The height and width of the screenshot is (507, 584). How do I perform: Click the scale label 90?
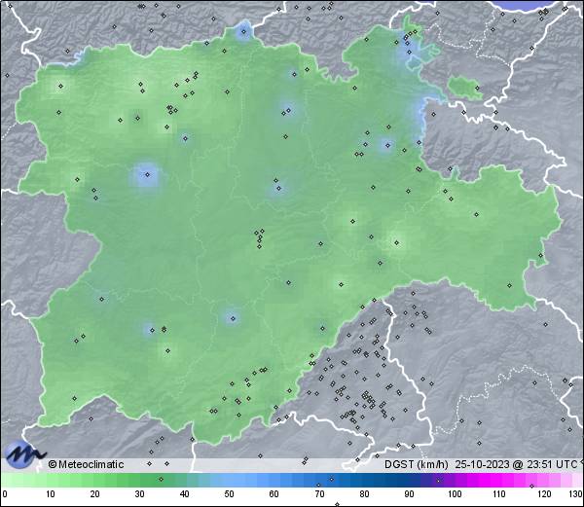409,494
